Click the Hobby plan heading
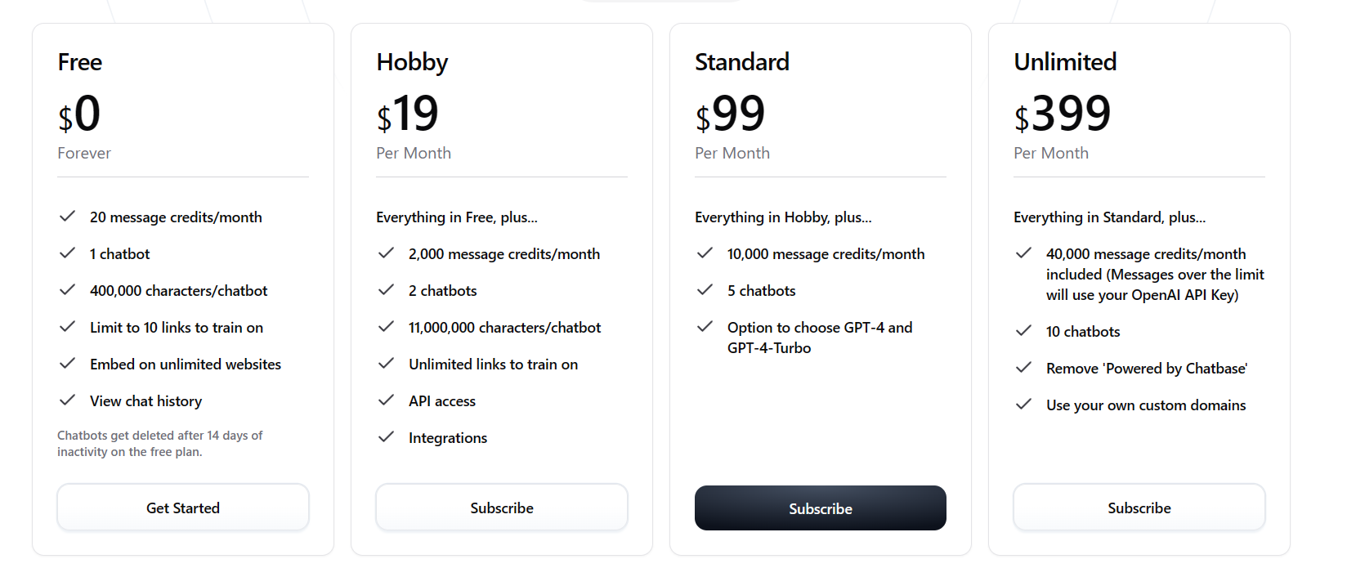Screen dimensions: 1347x577 (412, 62)
